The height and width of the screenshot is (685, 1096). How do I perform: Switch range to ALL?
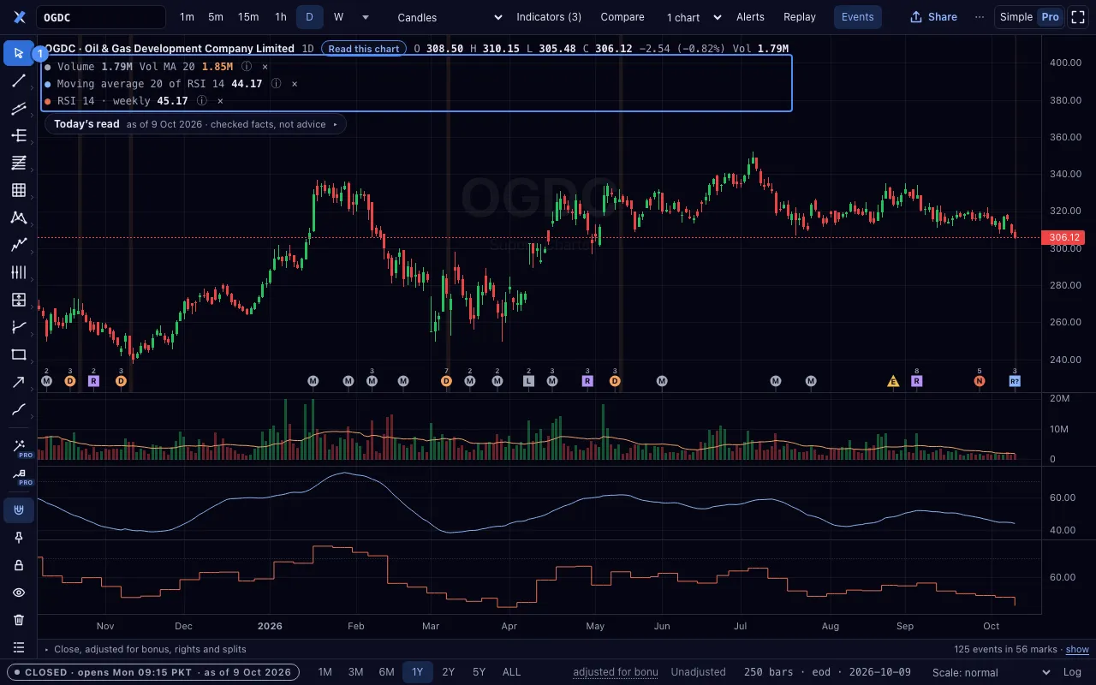[x=511, y=672]
